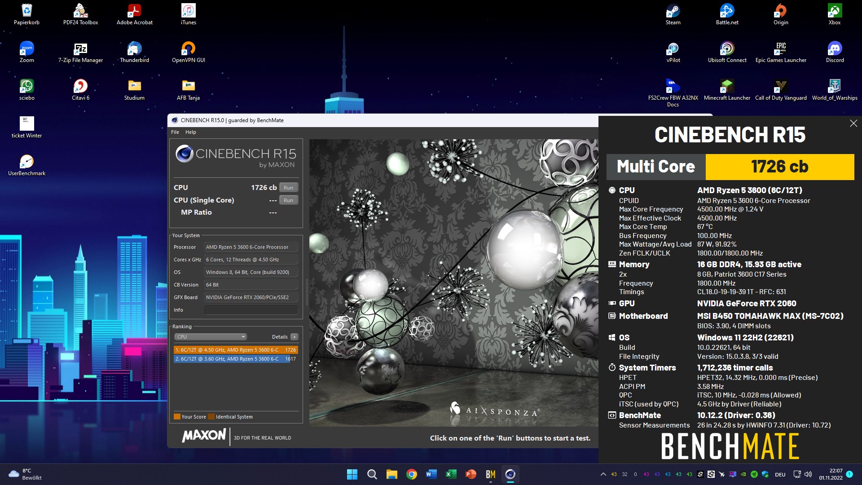Click the GFX Board value field
The image size is (862, 485).
251,297
